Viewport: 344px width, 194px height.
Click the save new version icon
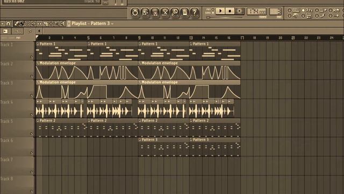coord(145,12)
